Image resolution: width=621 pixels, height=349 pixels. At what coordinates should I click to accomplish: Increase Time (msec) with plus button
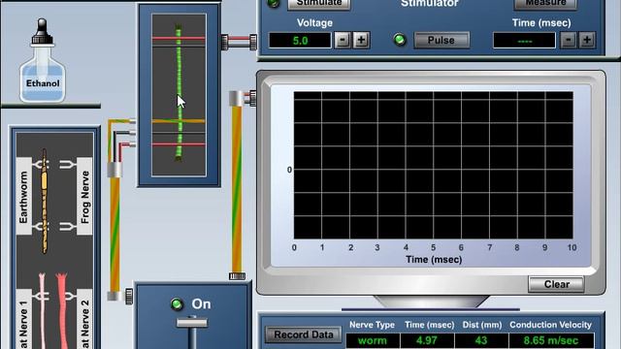[x=587, y=41]
